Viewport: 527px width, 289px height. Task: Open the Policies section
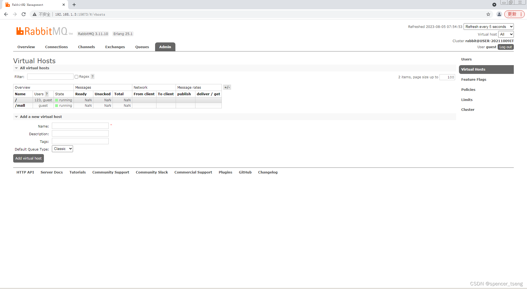coord(468,89)
